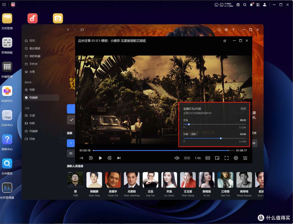Screen dimensions: 293x224
Task: Open the File Manager desktop icon
Action: click(x=7, y=18)
